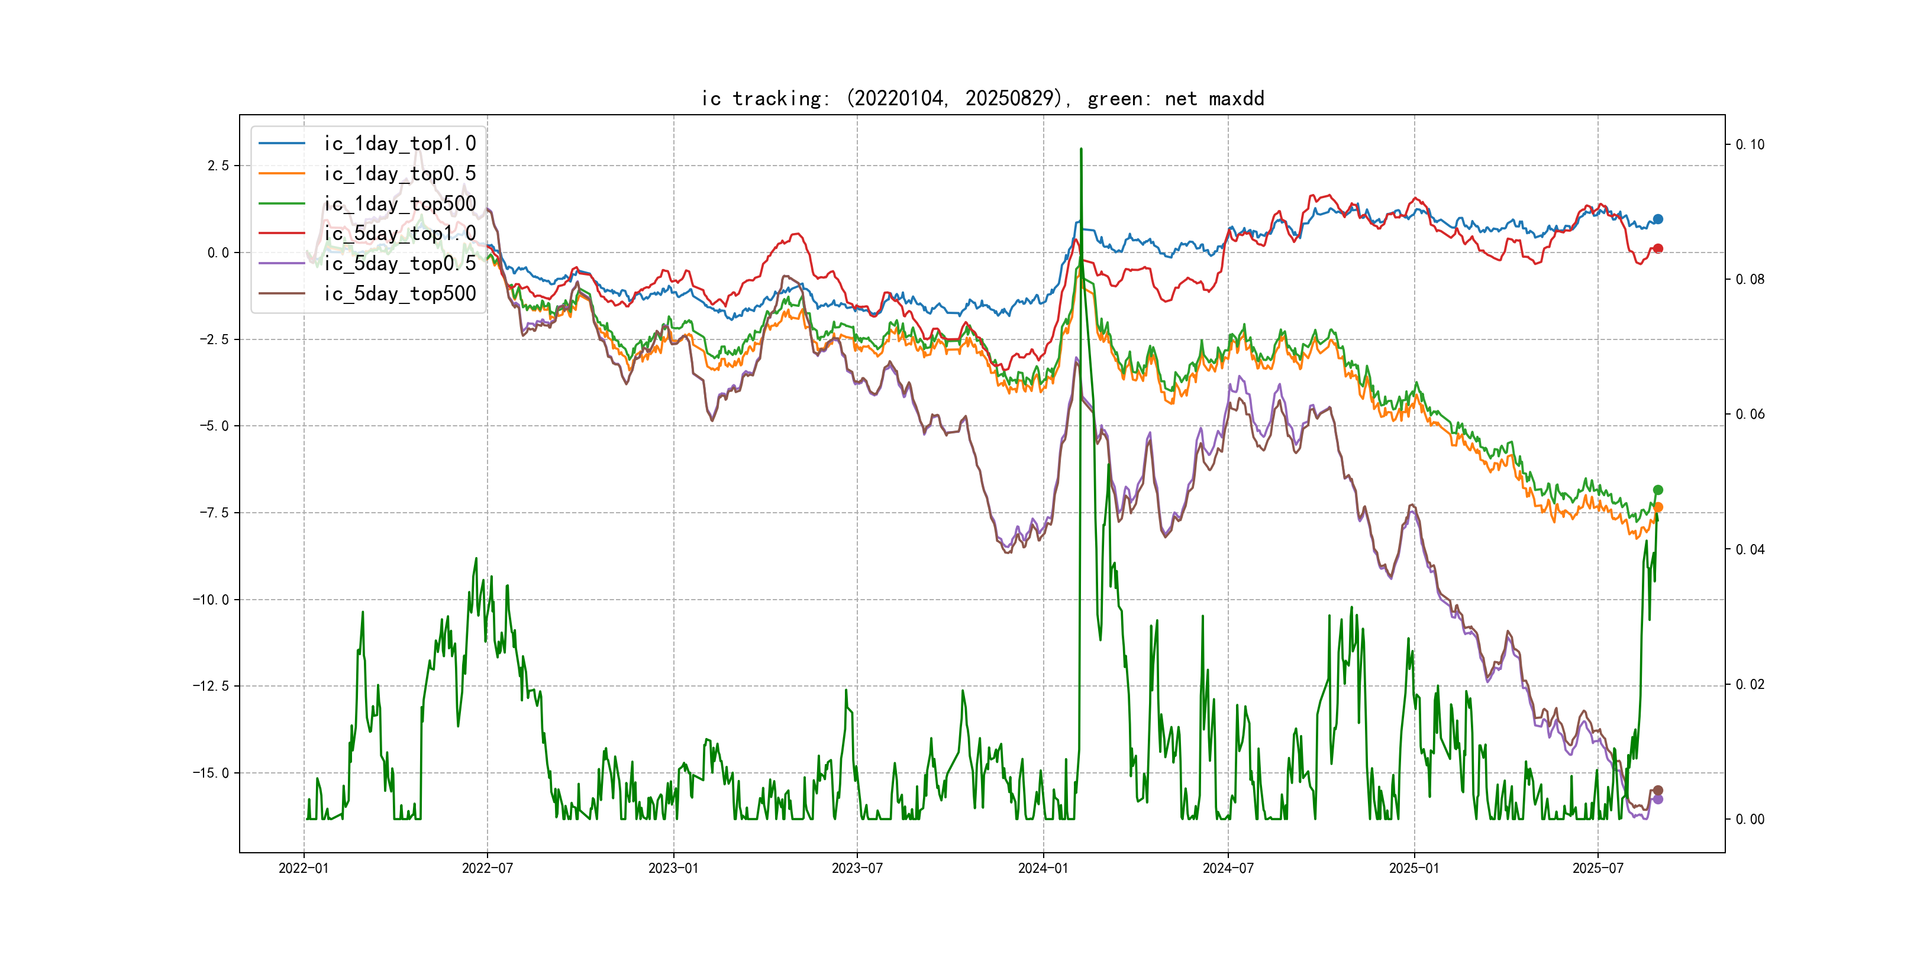Viewport: 1917px width, 958px height.
Task: Click the orange end-point marker dot
Action: 1657,507
